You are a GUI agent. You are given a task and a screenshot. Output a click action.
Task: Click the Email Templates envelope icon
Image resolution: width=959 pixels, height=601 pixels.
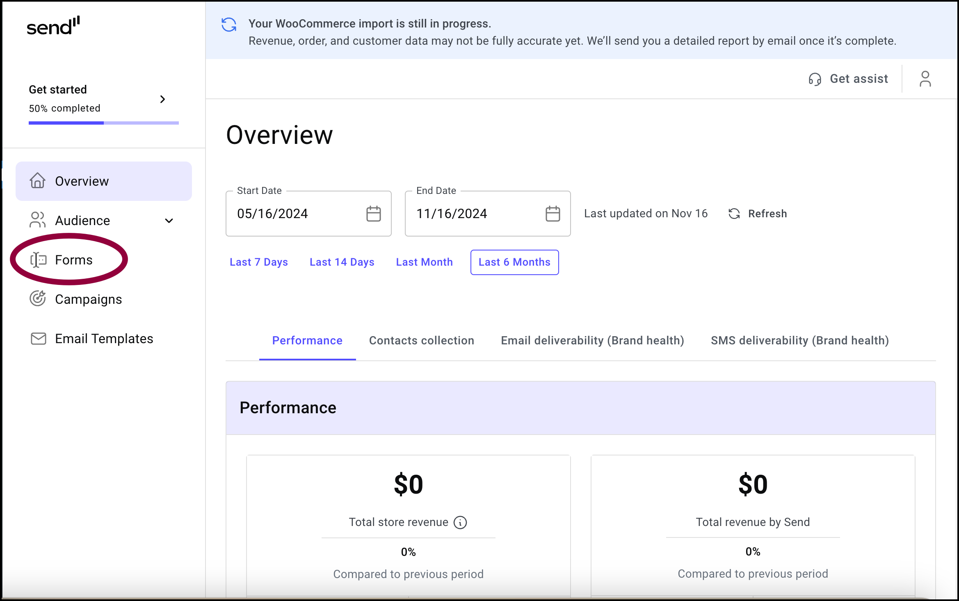(38, 339)
